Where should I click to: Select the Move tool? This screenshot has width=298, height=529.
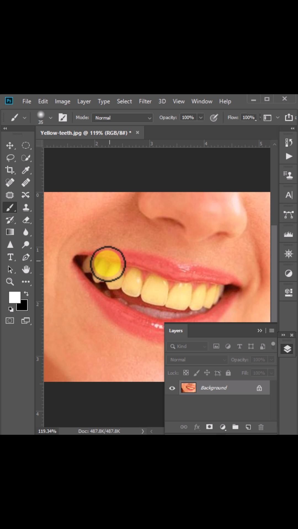[x=10, y=145]
